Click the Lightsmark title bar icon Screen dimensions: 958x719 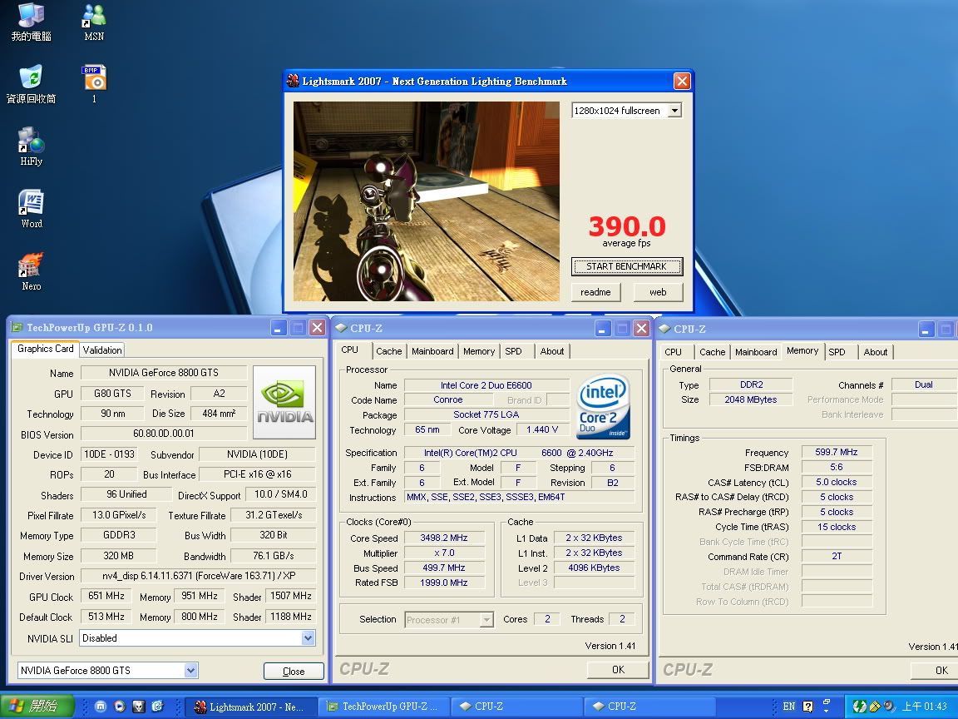point(294,82)
